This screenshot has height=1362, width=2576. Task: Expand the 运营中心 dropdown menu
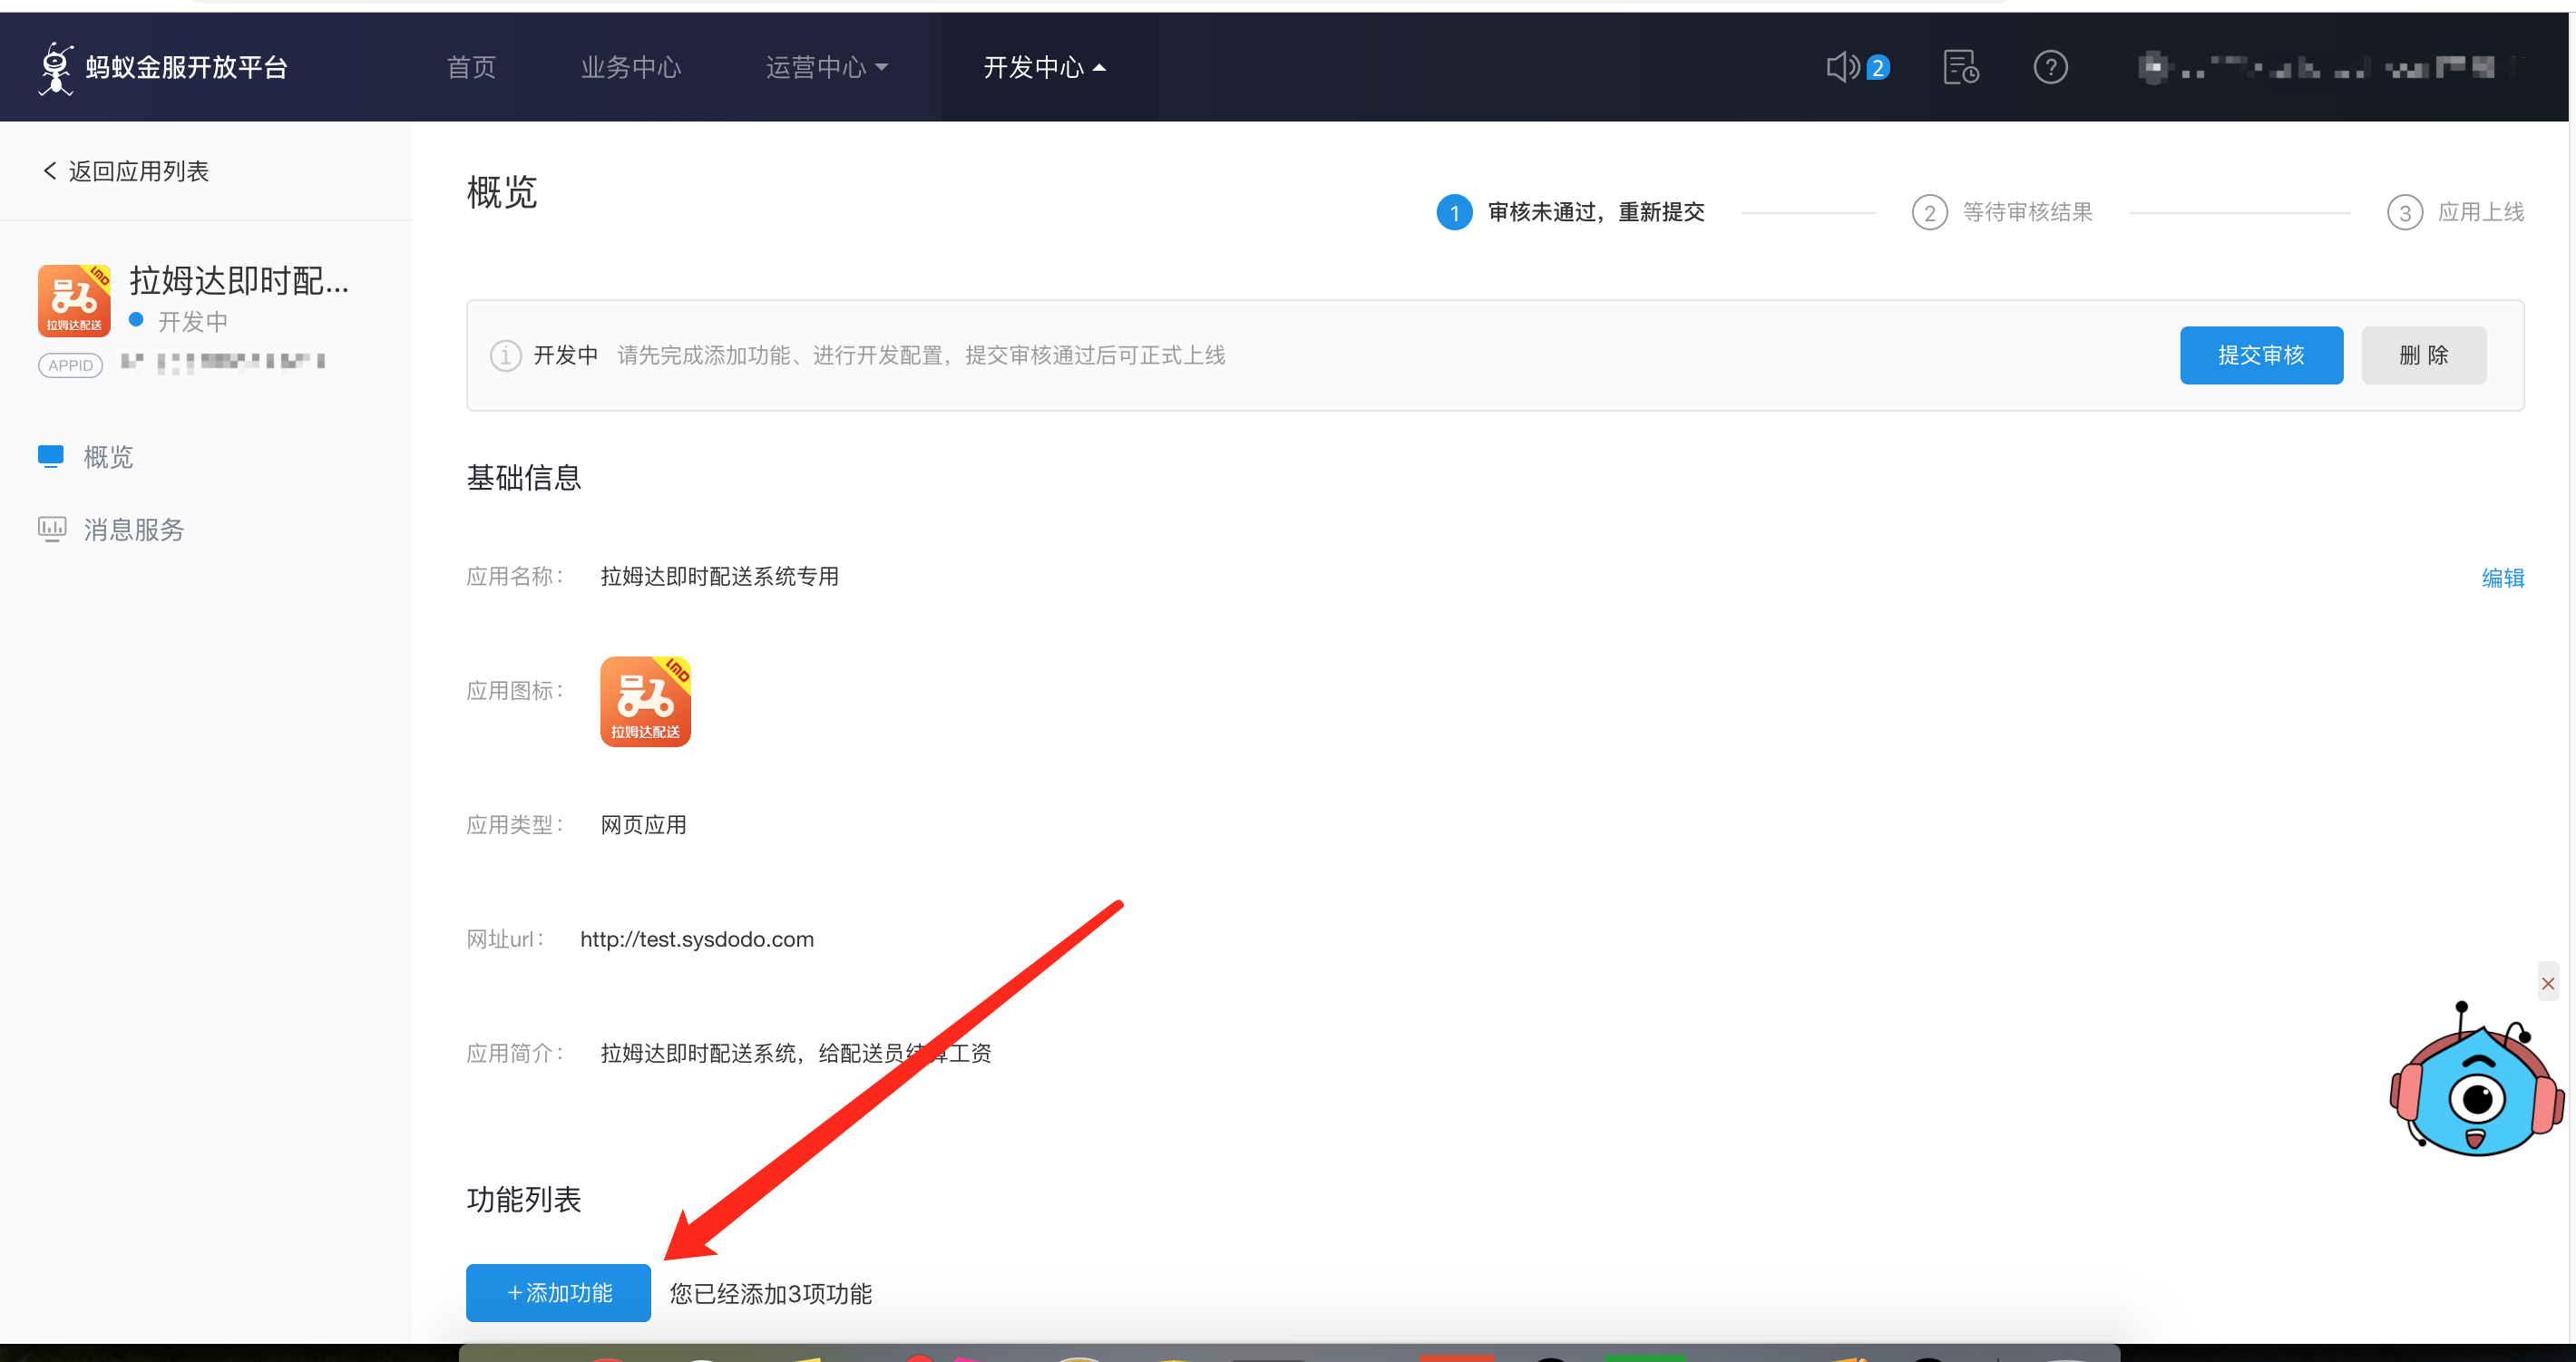[827, 67]
